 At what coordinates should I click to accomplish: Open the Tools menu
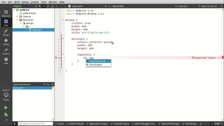point(43,2)
